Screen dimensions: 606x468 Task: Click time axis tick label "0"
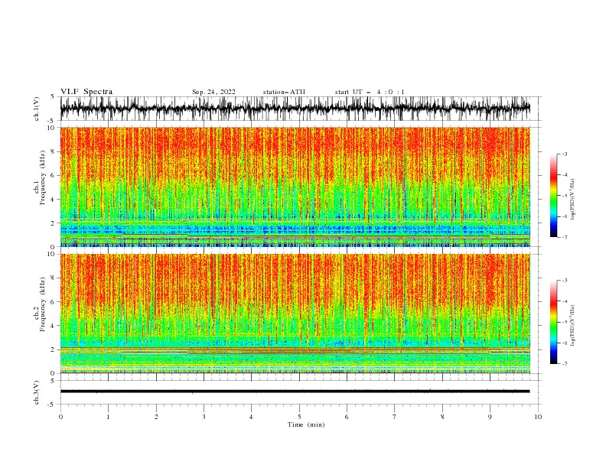60,417
